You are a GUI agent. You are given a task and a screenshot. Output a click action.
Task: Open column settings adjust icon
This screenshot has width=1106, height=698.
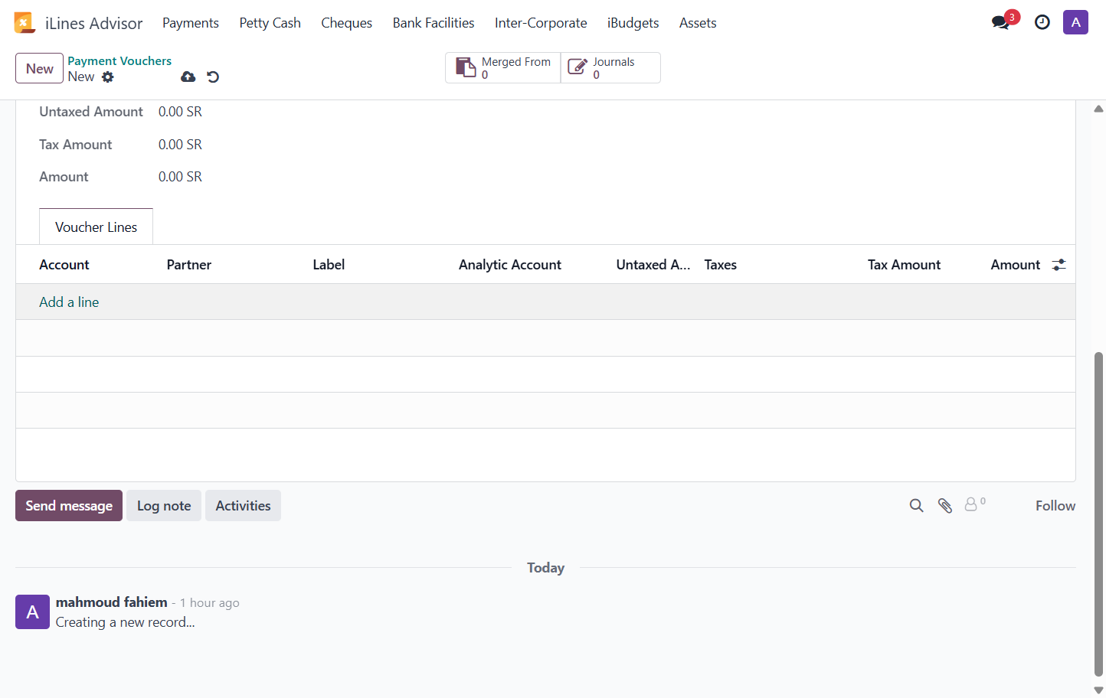tap(1059, 265)
